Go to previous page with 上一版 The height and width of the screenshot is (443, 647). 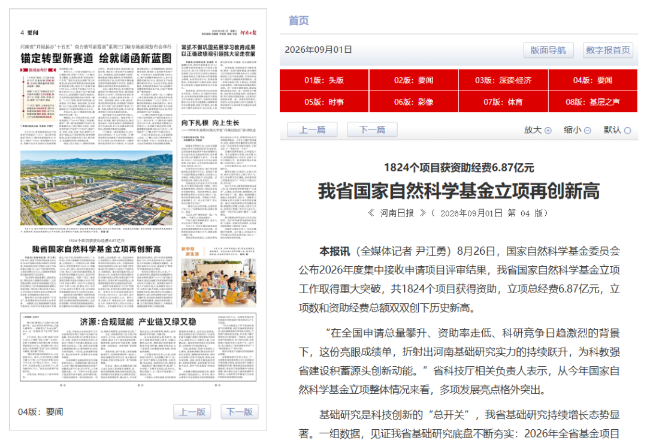192,412
